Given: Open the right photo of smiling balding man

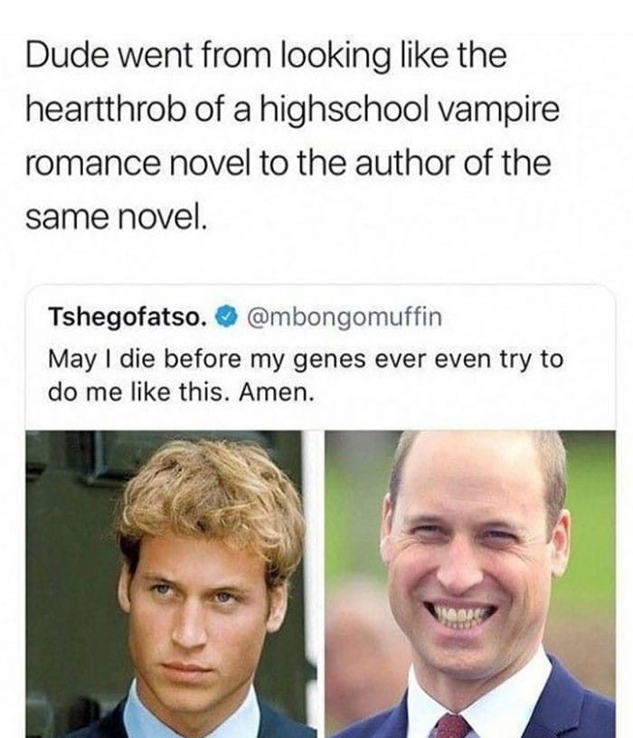Looking at the screenshot, I should pyautogui.click(x=469, y=583).
